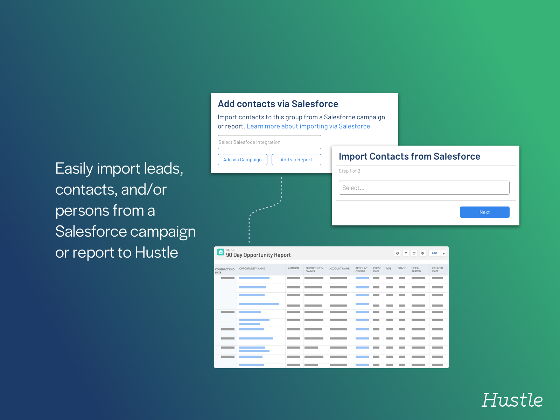Select the Amount column header
This screenshot has height=420, width=560.
(293, 268)
